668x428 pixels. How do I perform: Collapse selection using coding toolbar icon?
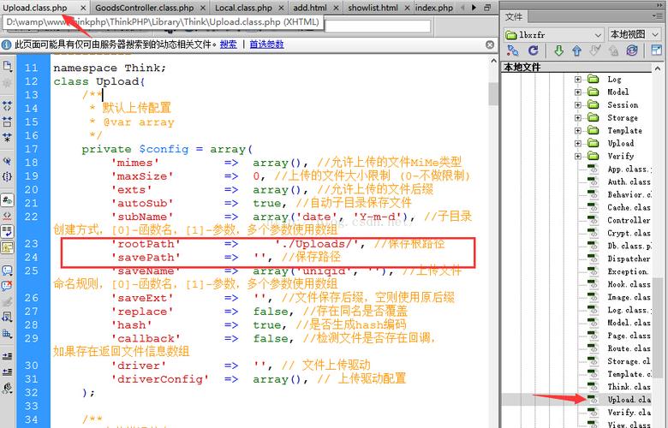pyautogui.click(x=7, y=122)
